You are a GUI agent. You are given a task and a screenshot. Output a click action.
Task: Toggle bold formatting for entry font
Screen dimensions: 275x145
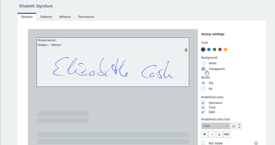[x=204, y=134]
